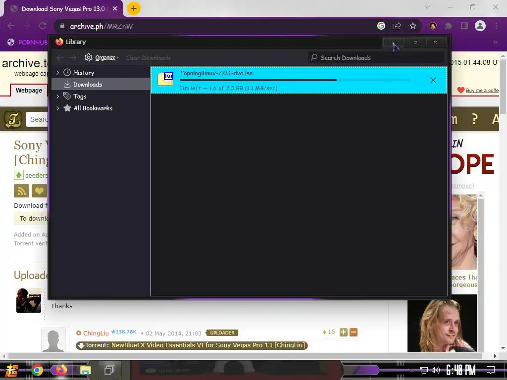This screenshot has width=507, height=380.
Task: Click the ISO file icon in downloads
Action: tap(165, 79)
